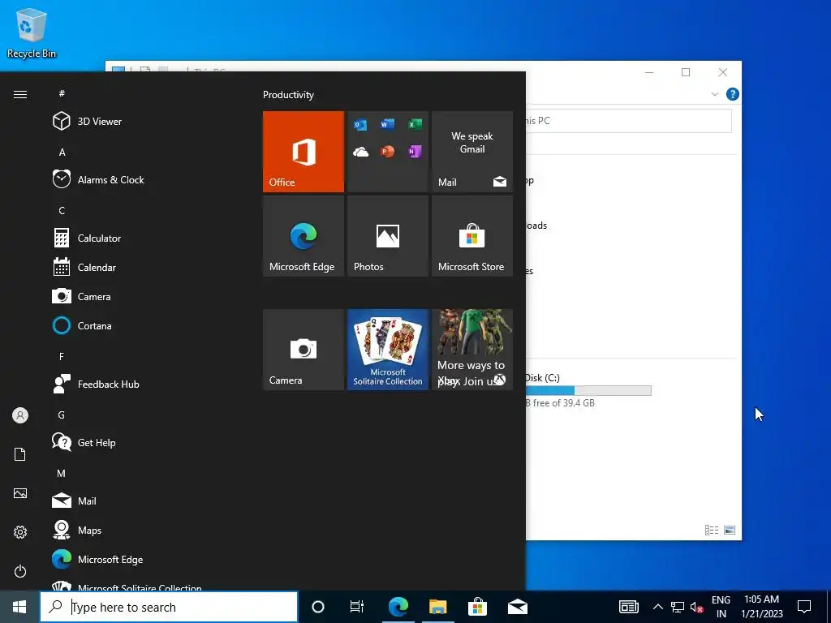Open File Explorer help icon
This screenshot has width=831, height=623.
tap(733, 94)
